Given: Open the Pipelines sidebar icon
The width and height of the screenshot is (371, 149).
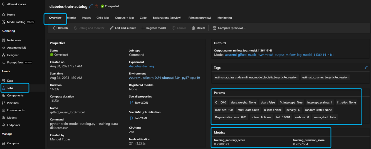Looking at the screenshot, I should point(3,103).
